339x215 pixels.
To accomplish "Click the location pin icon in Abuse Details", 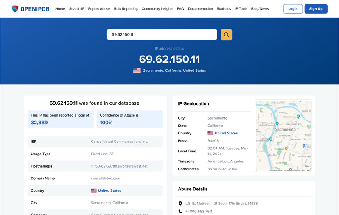I will tap(180, 204).
